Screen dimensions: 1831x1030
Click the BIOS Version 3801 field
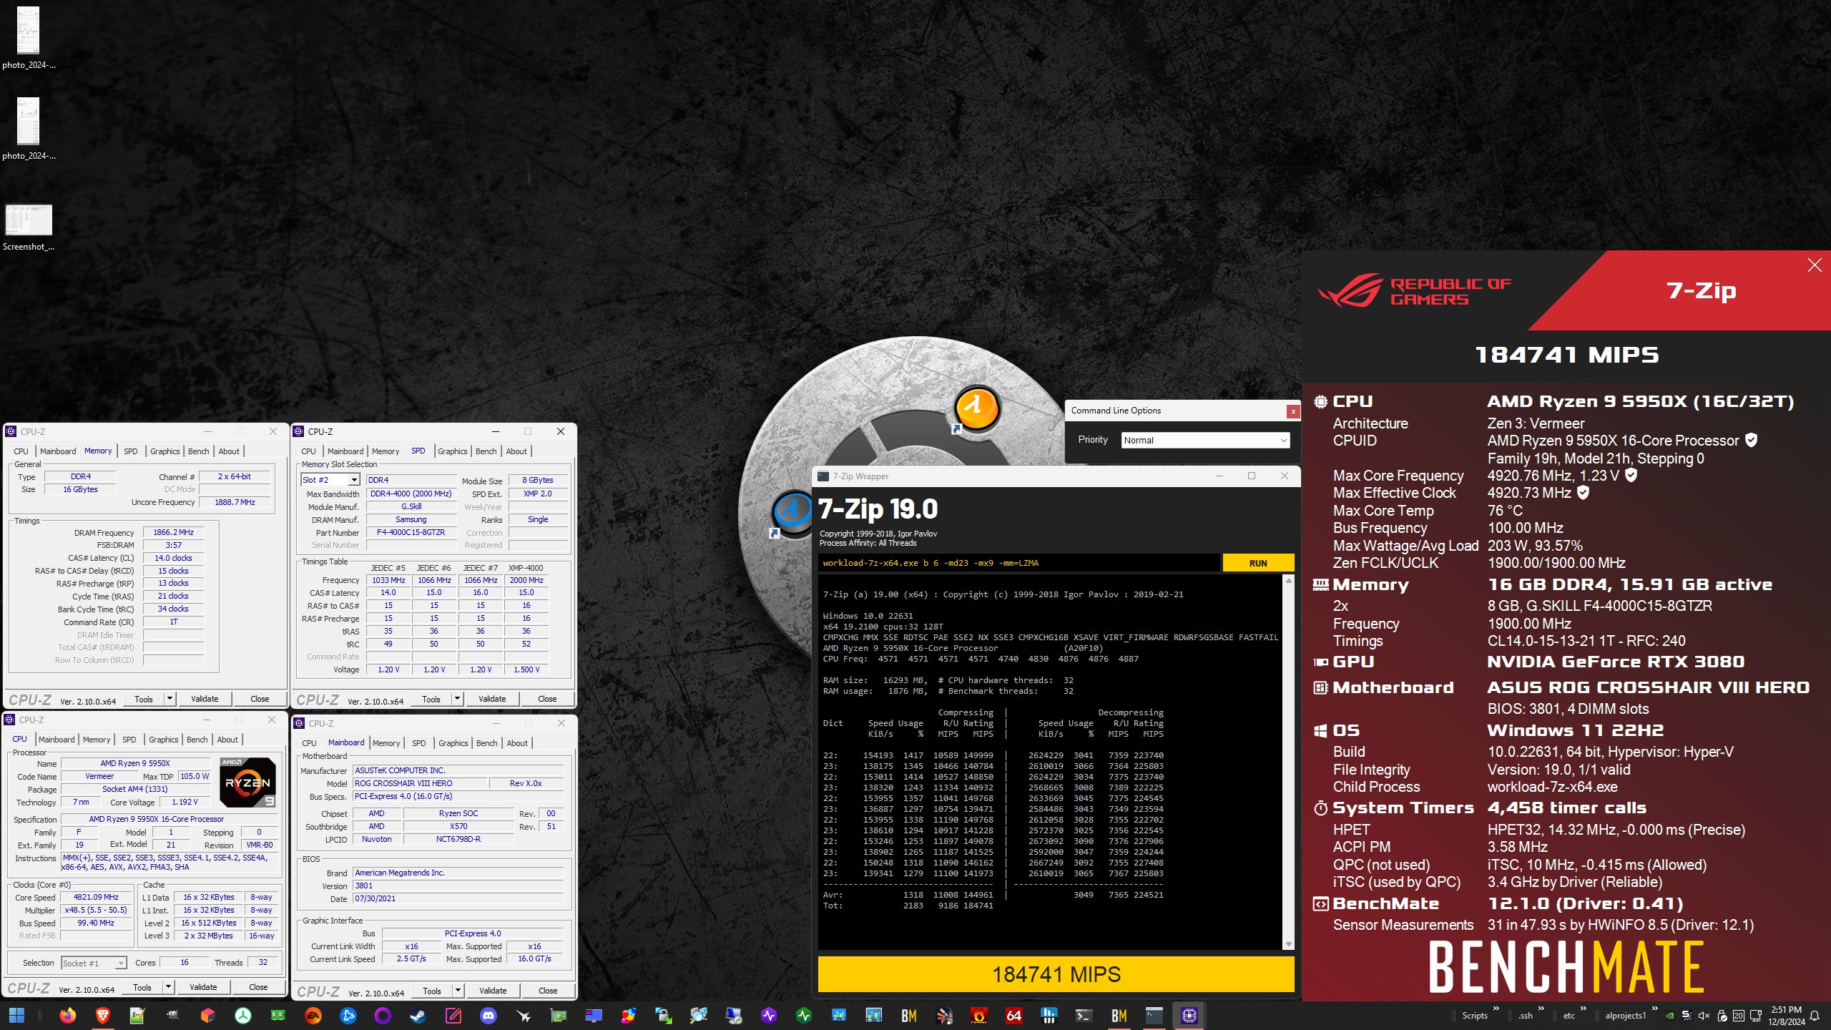pyautogui.click(x=458, y=886)
